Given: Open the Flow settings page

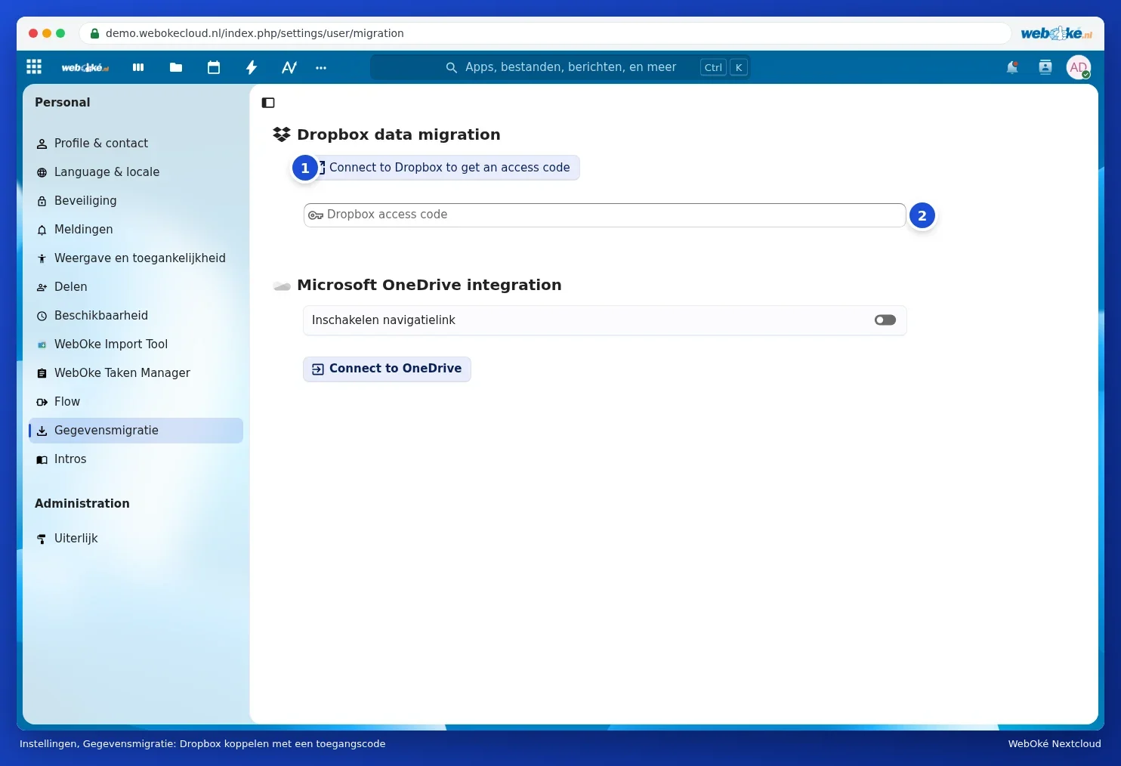Looking at the screenshot, I should click(x=136, y=402).
